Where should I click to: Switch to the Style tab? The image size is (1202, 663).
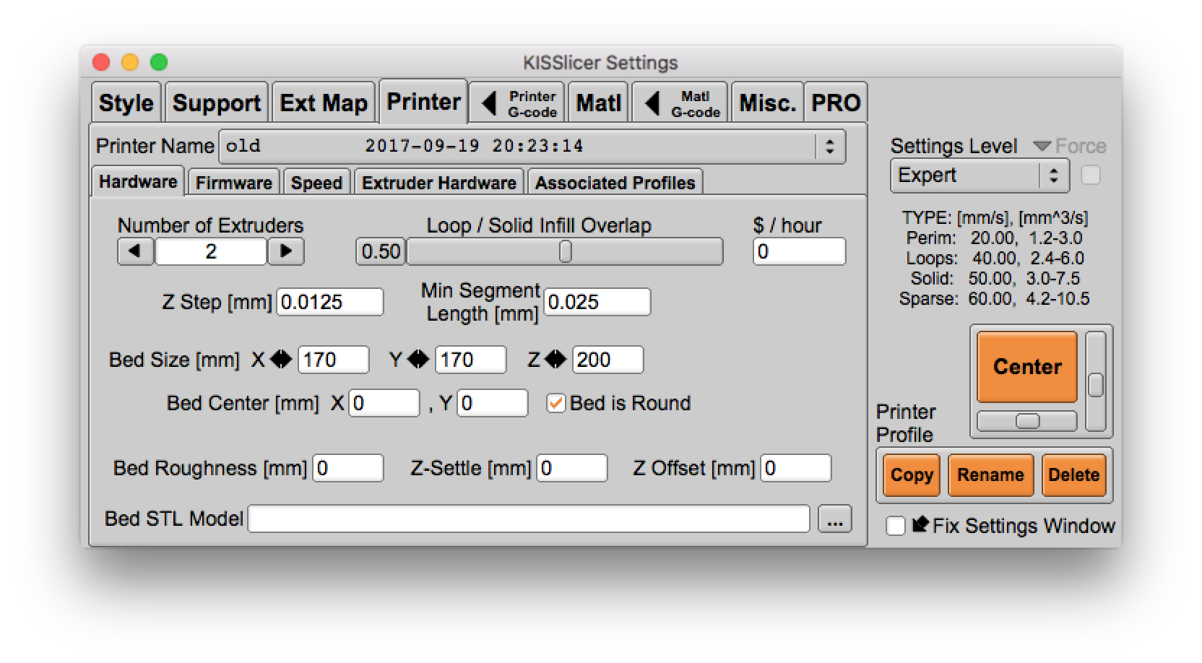coord(126,103)
